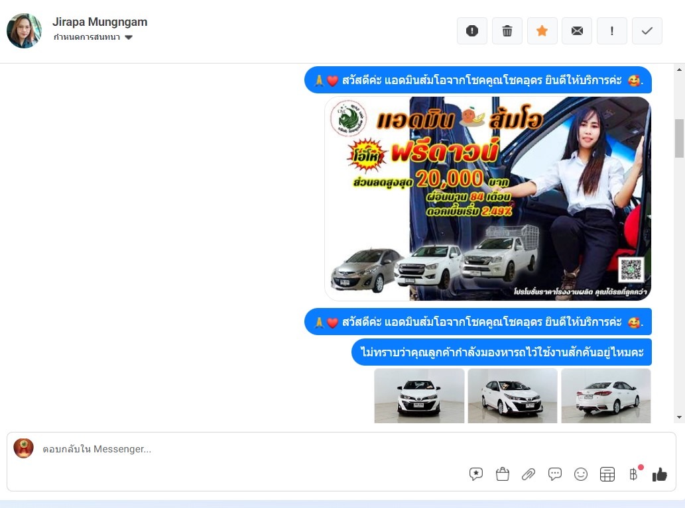Open the front-view white Toyota photo
This screenshot has width=685, height=508.
(x=419, y=396)
